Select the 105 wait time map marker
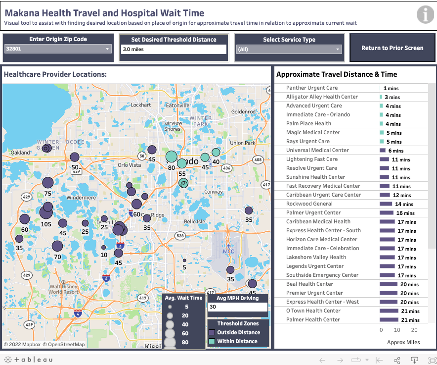The width and height of the screenshot is (437, 365). pos(46,212)
